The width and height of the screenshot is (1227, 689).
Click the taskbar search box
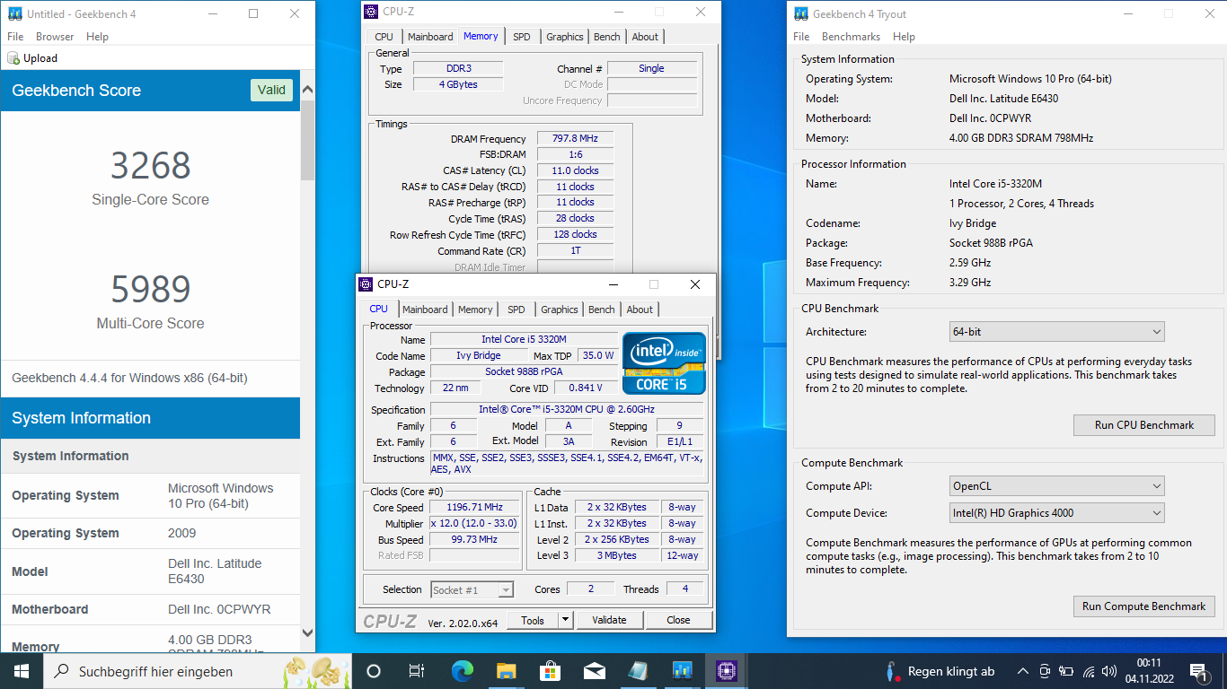199,670
